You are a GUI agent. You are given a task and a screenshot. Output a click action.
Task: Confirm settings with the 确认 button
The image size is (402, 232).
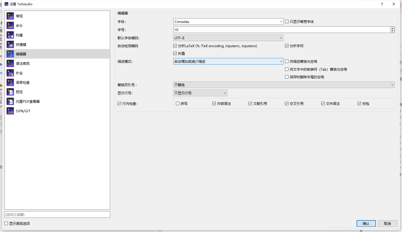(366, 224)
